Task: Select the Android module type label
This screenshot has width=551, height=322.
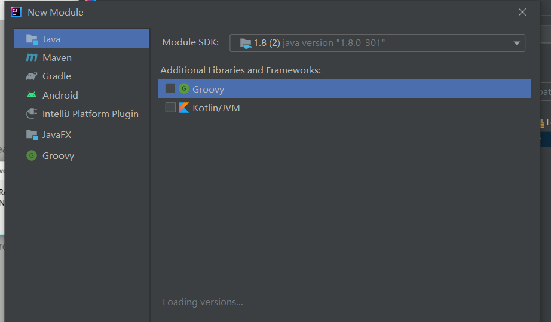Action: [60, 95]
